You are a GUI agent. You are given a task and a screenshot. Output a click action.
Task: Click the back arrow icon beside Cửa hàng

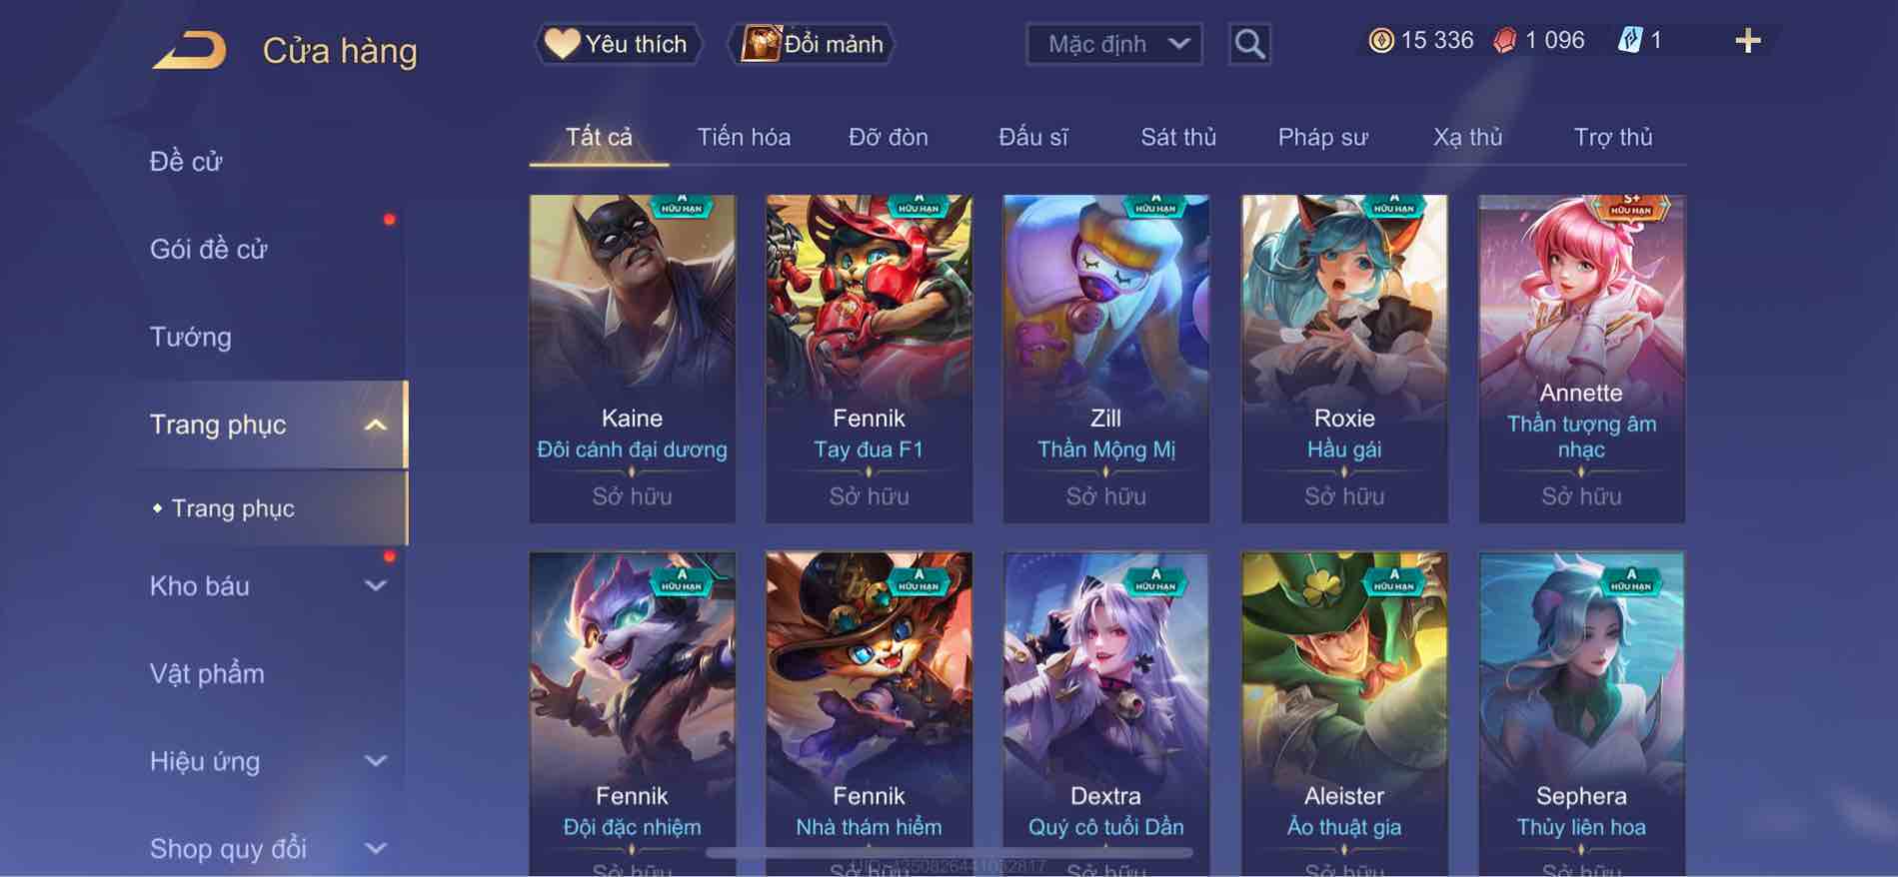coord(190,50)
